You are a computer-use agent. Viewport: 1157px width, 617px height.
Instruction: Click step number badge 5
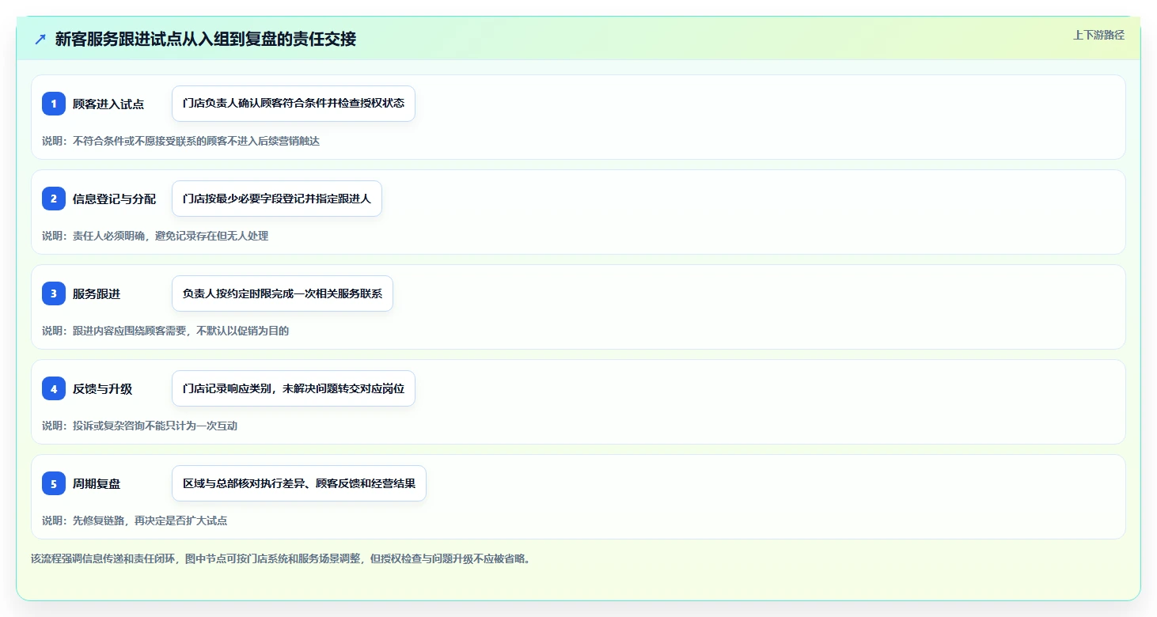(x=54, y=483)
